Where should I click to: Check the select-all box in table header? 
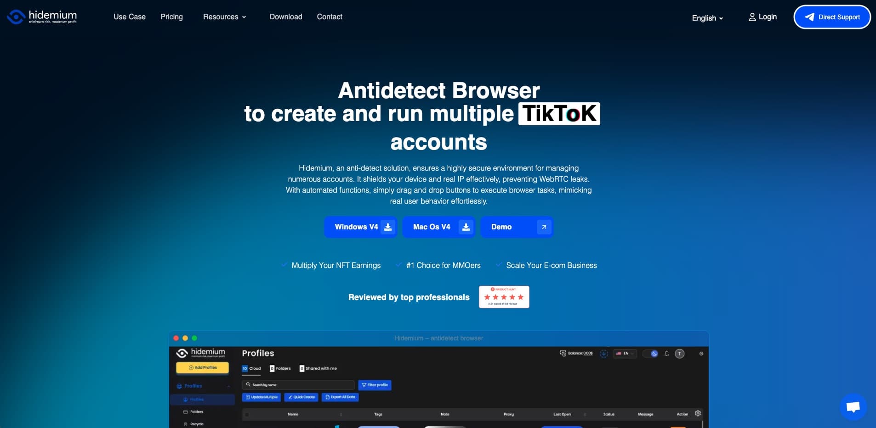[247, 414]
